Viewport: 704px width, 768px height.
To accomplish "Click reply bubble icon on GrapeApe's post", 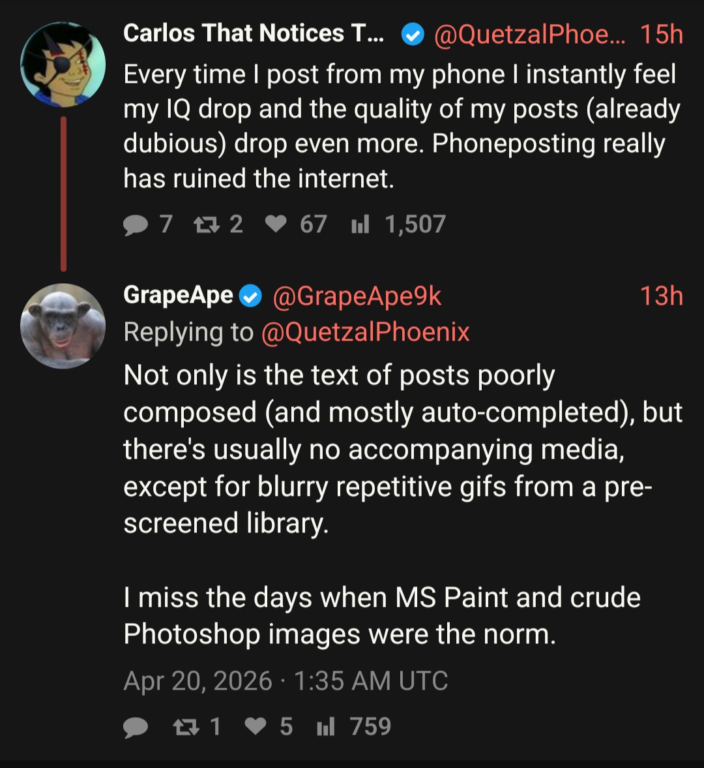I will tap(136, 728).
